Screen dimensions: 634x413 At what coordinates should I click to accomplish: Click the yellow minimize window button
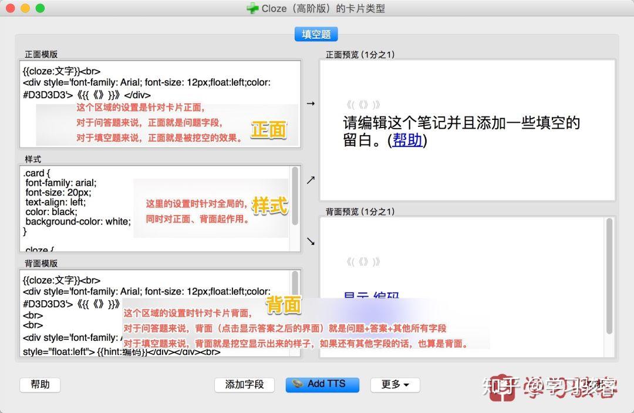tap(25, 8)
